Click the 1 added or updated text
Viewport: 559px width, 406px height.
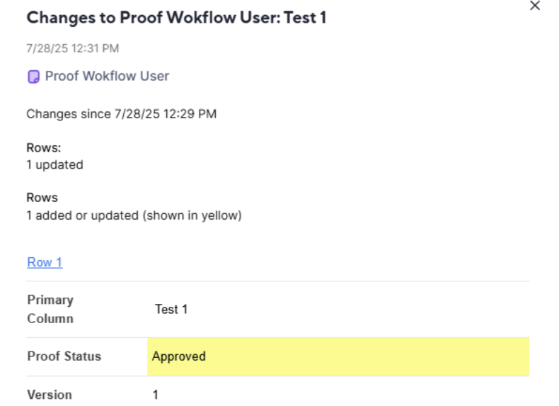[82, 215]
